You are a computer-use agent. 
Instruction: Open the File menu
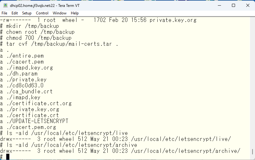click(x=4, y=13)
